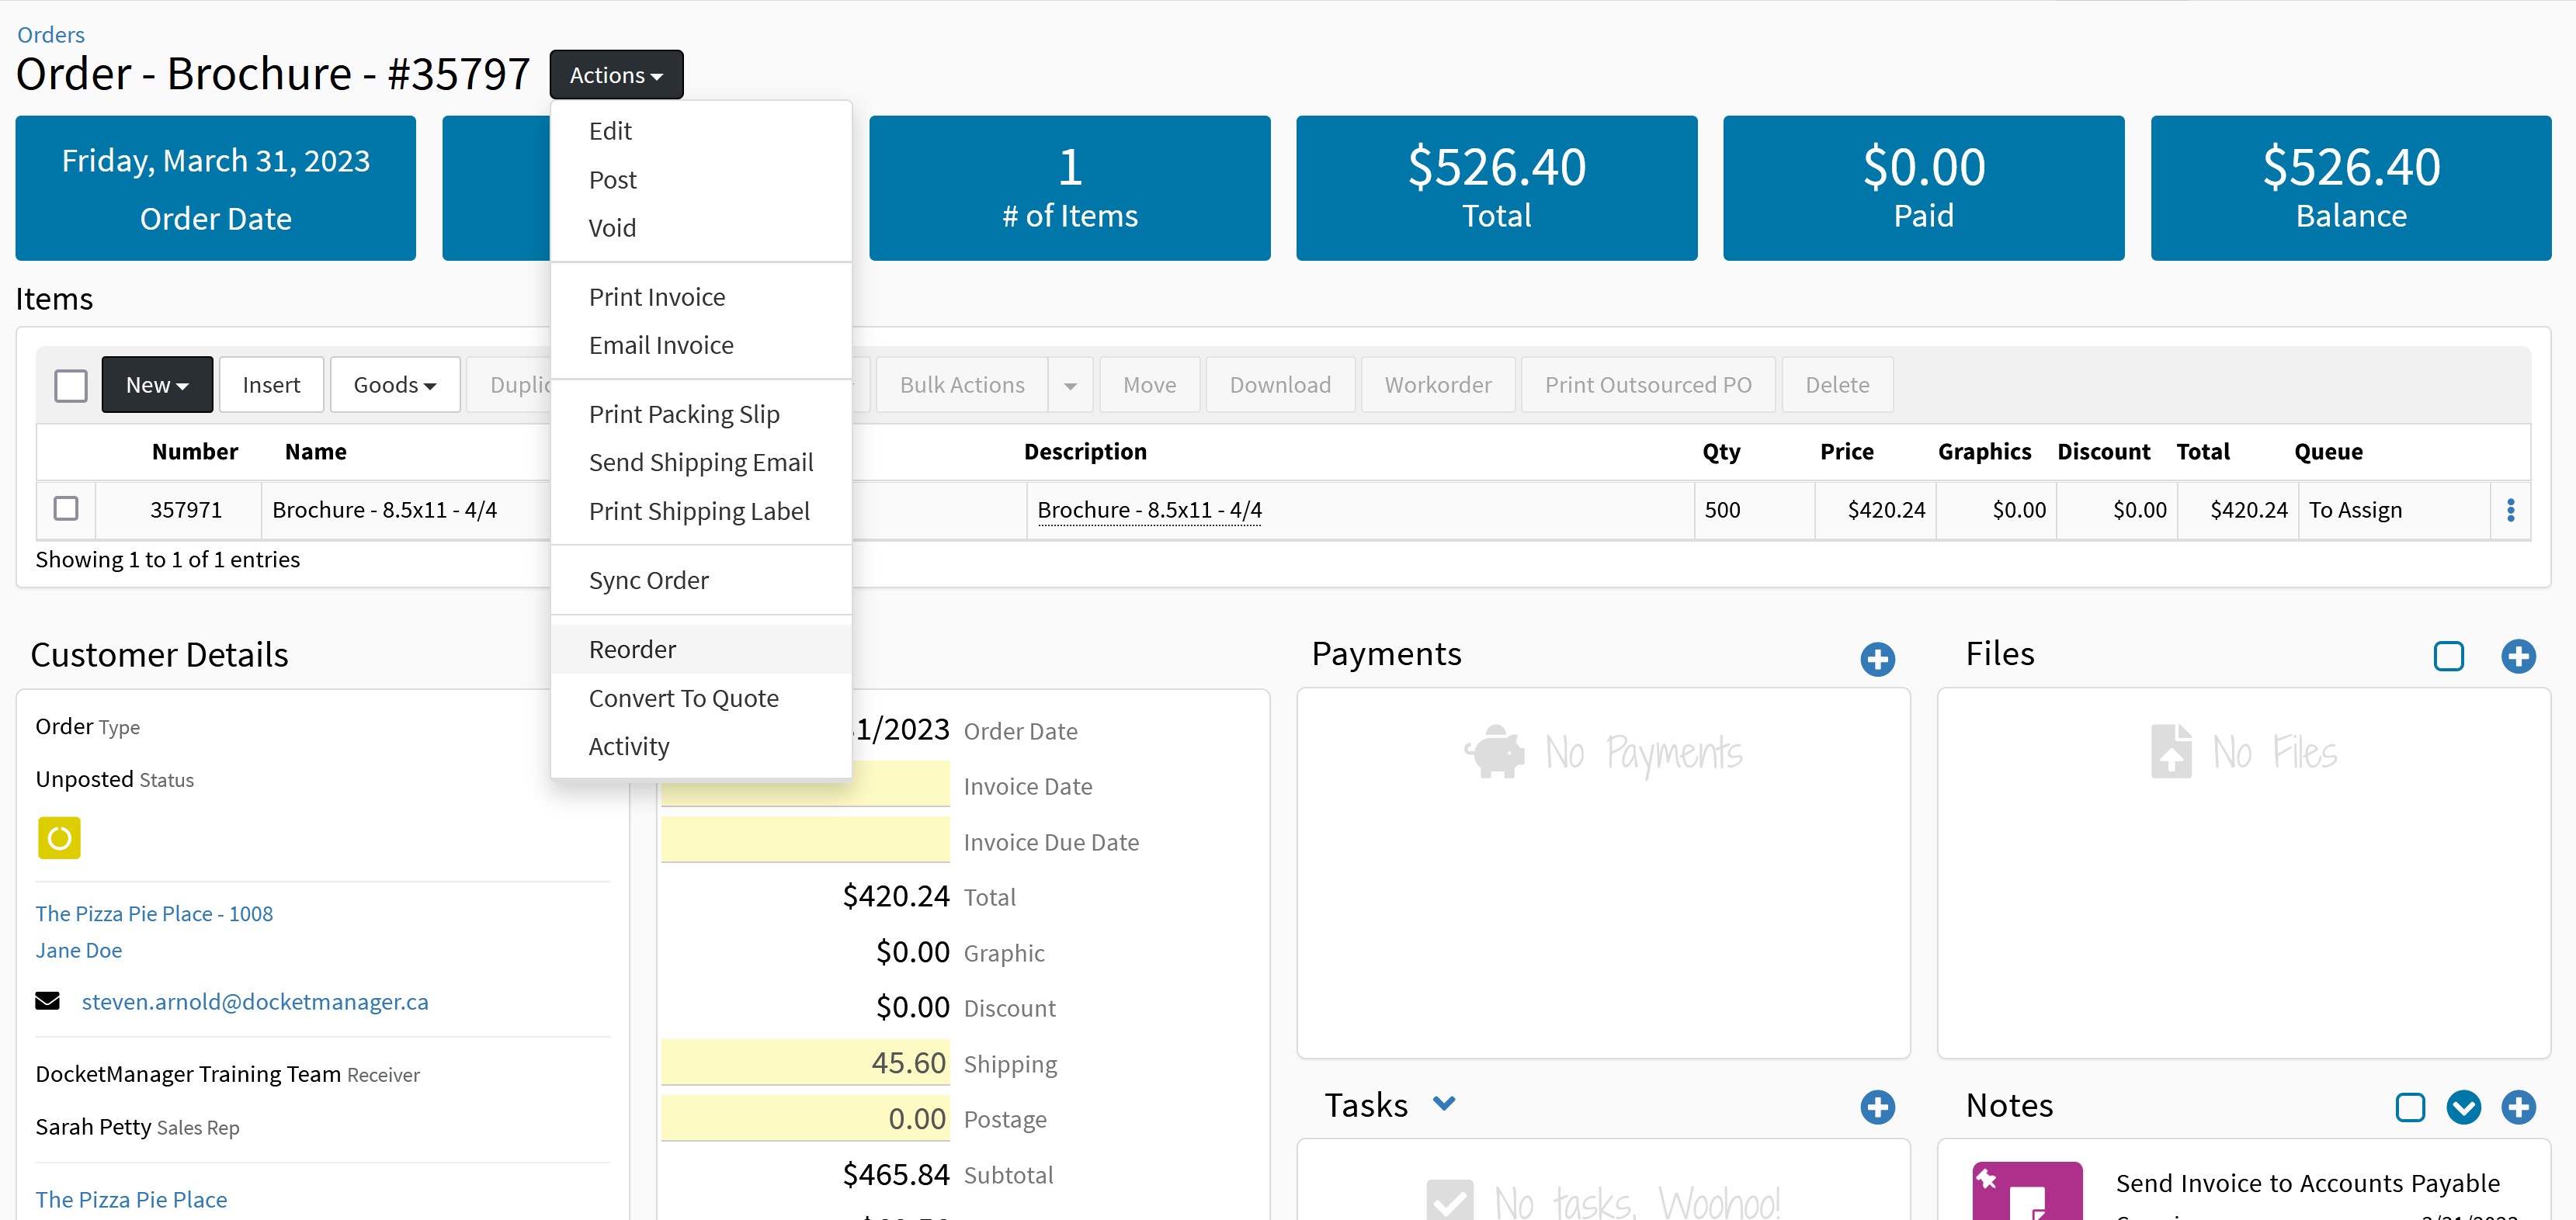Toggle the Files select-all checkbox

2447,656
